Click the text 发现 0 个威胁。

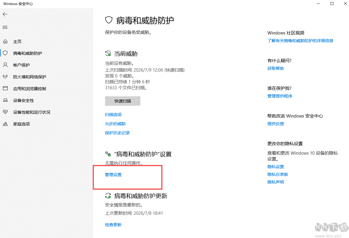(x=119, y=76)
